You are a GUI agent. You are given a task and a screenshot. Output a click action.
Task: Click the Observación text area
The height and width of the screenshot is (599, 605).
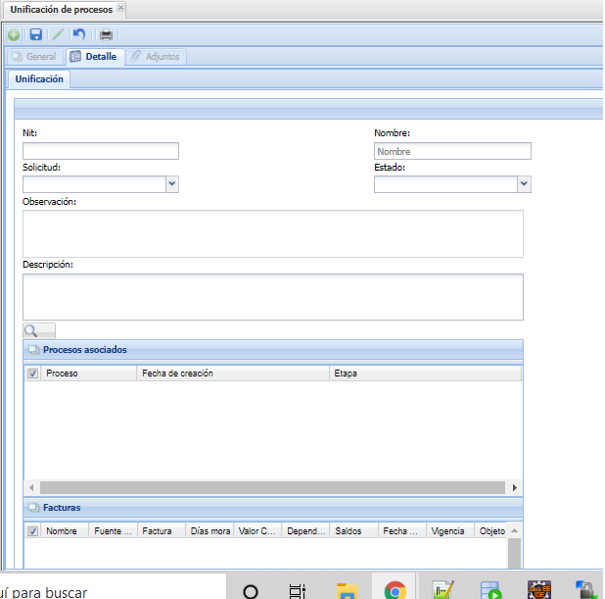click(x=272, y=233)
